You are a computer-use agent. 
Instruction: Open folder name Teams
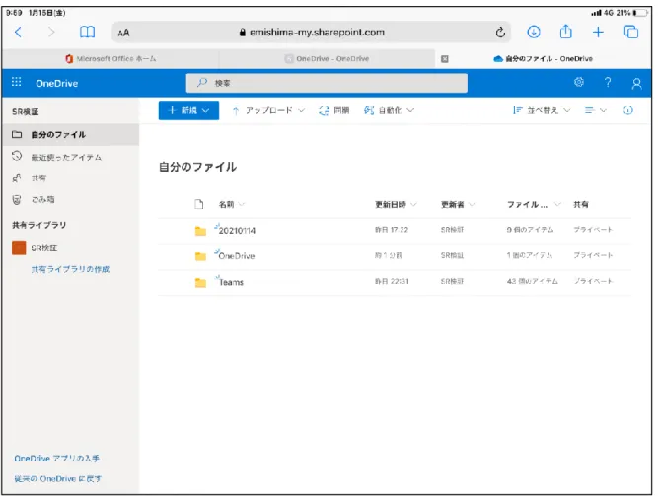click(231, 282)
